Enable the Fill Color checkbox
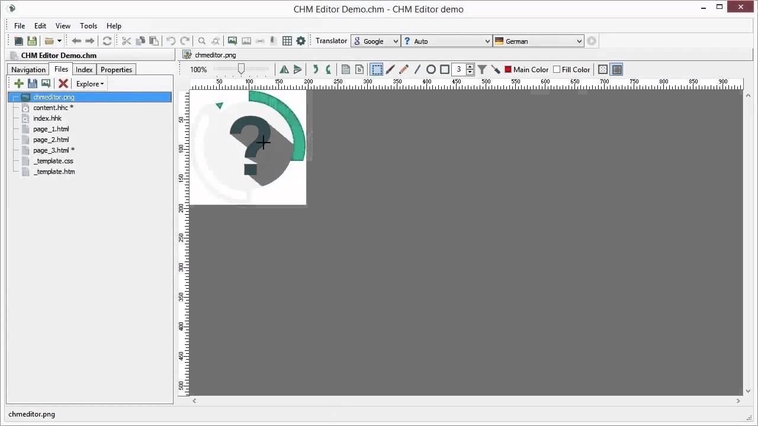 click(557, 69)
